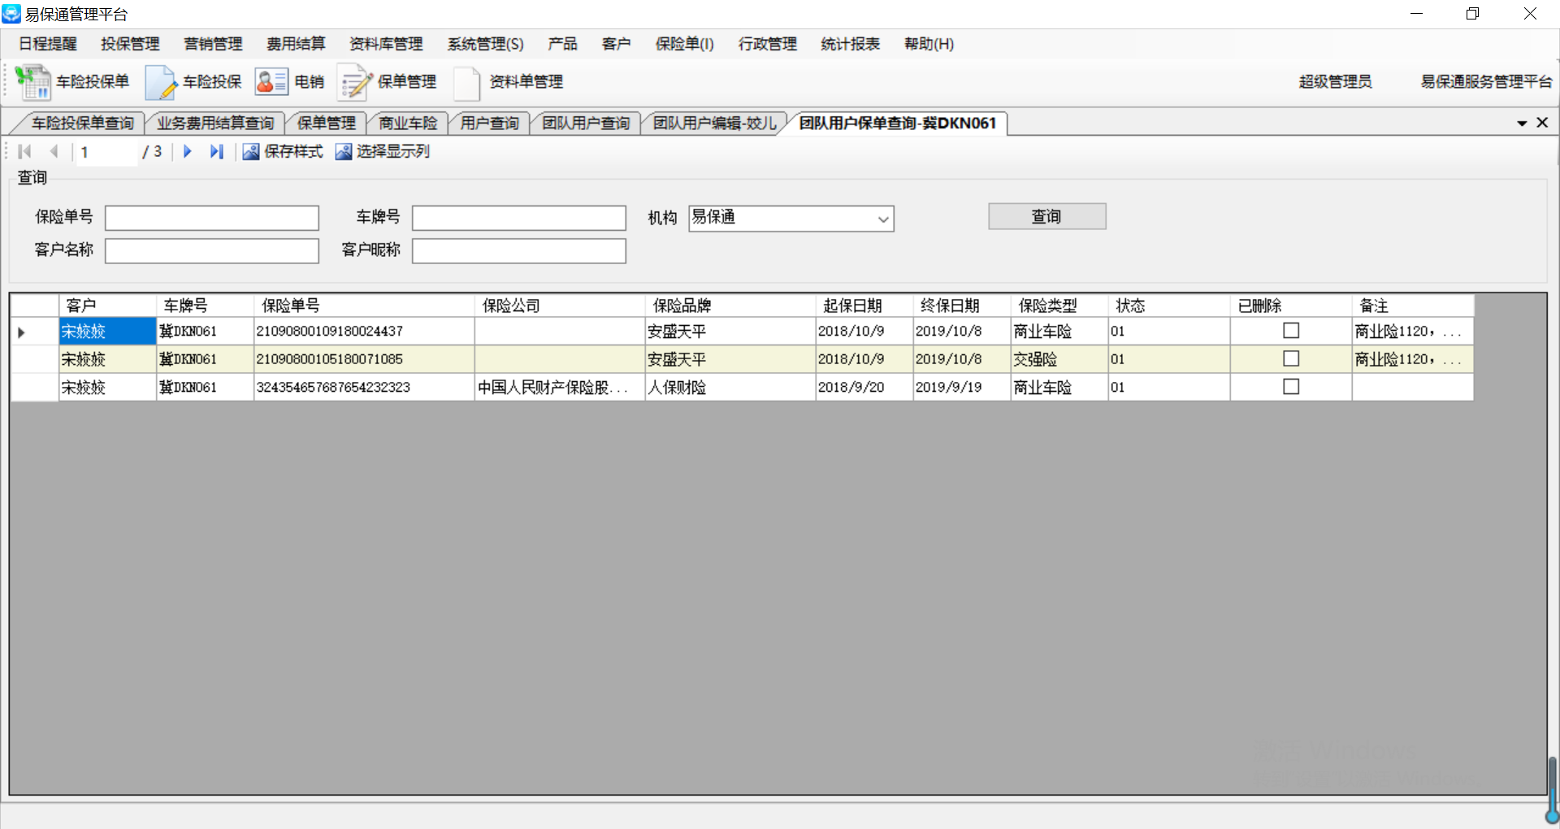Open the 系统管理(S) menu
The height and width of the screenshot is (829, 1560).
click(x=485, y=44)
